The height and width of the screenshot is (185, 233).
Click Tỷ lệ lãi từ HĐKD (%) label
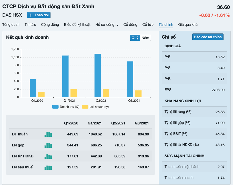click(x=181, y=145)
